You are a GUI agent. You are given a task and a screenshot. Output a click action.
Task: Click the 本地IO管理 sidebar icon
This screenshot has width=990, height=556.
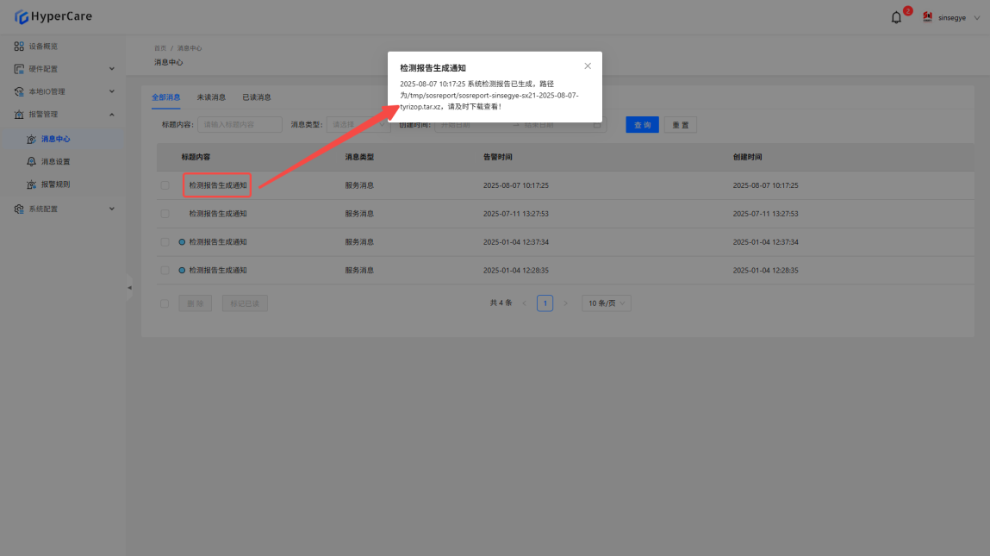coord(19,91)
